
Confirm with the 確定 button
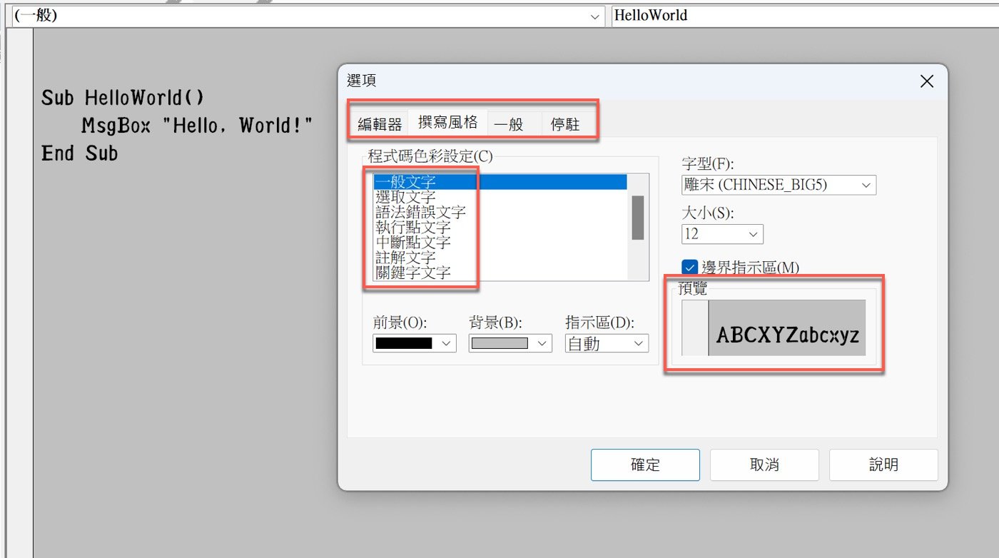645,465
